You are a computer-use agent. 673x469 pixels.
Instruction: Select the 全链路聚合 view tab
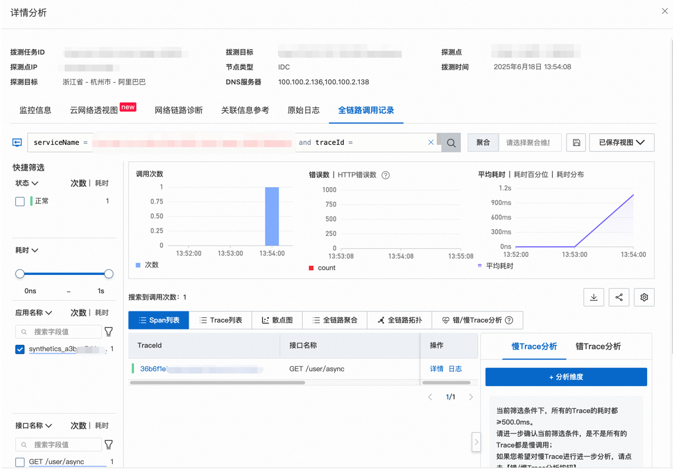(x=334, y=320)
